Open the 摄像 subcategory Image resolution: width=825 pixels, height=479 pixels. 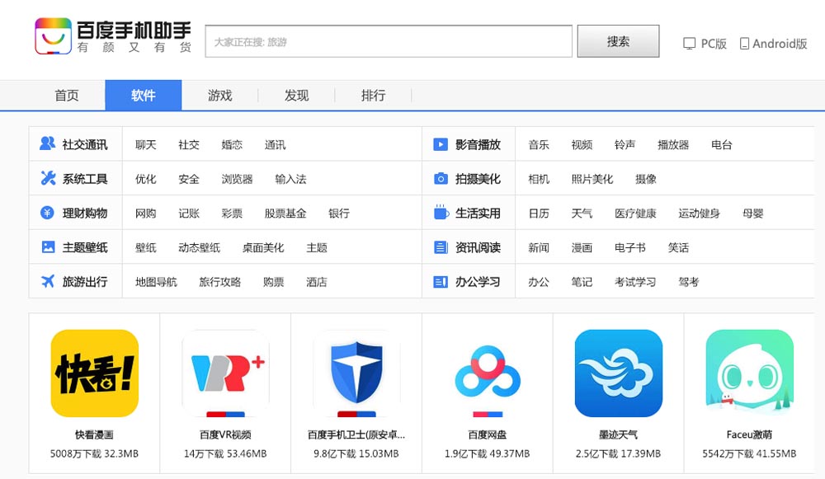pyautogui.click(x=646, y=179)
